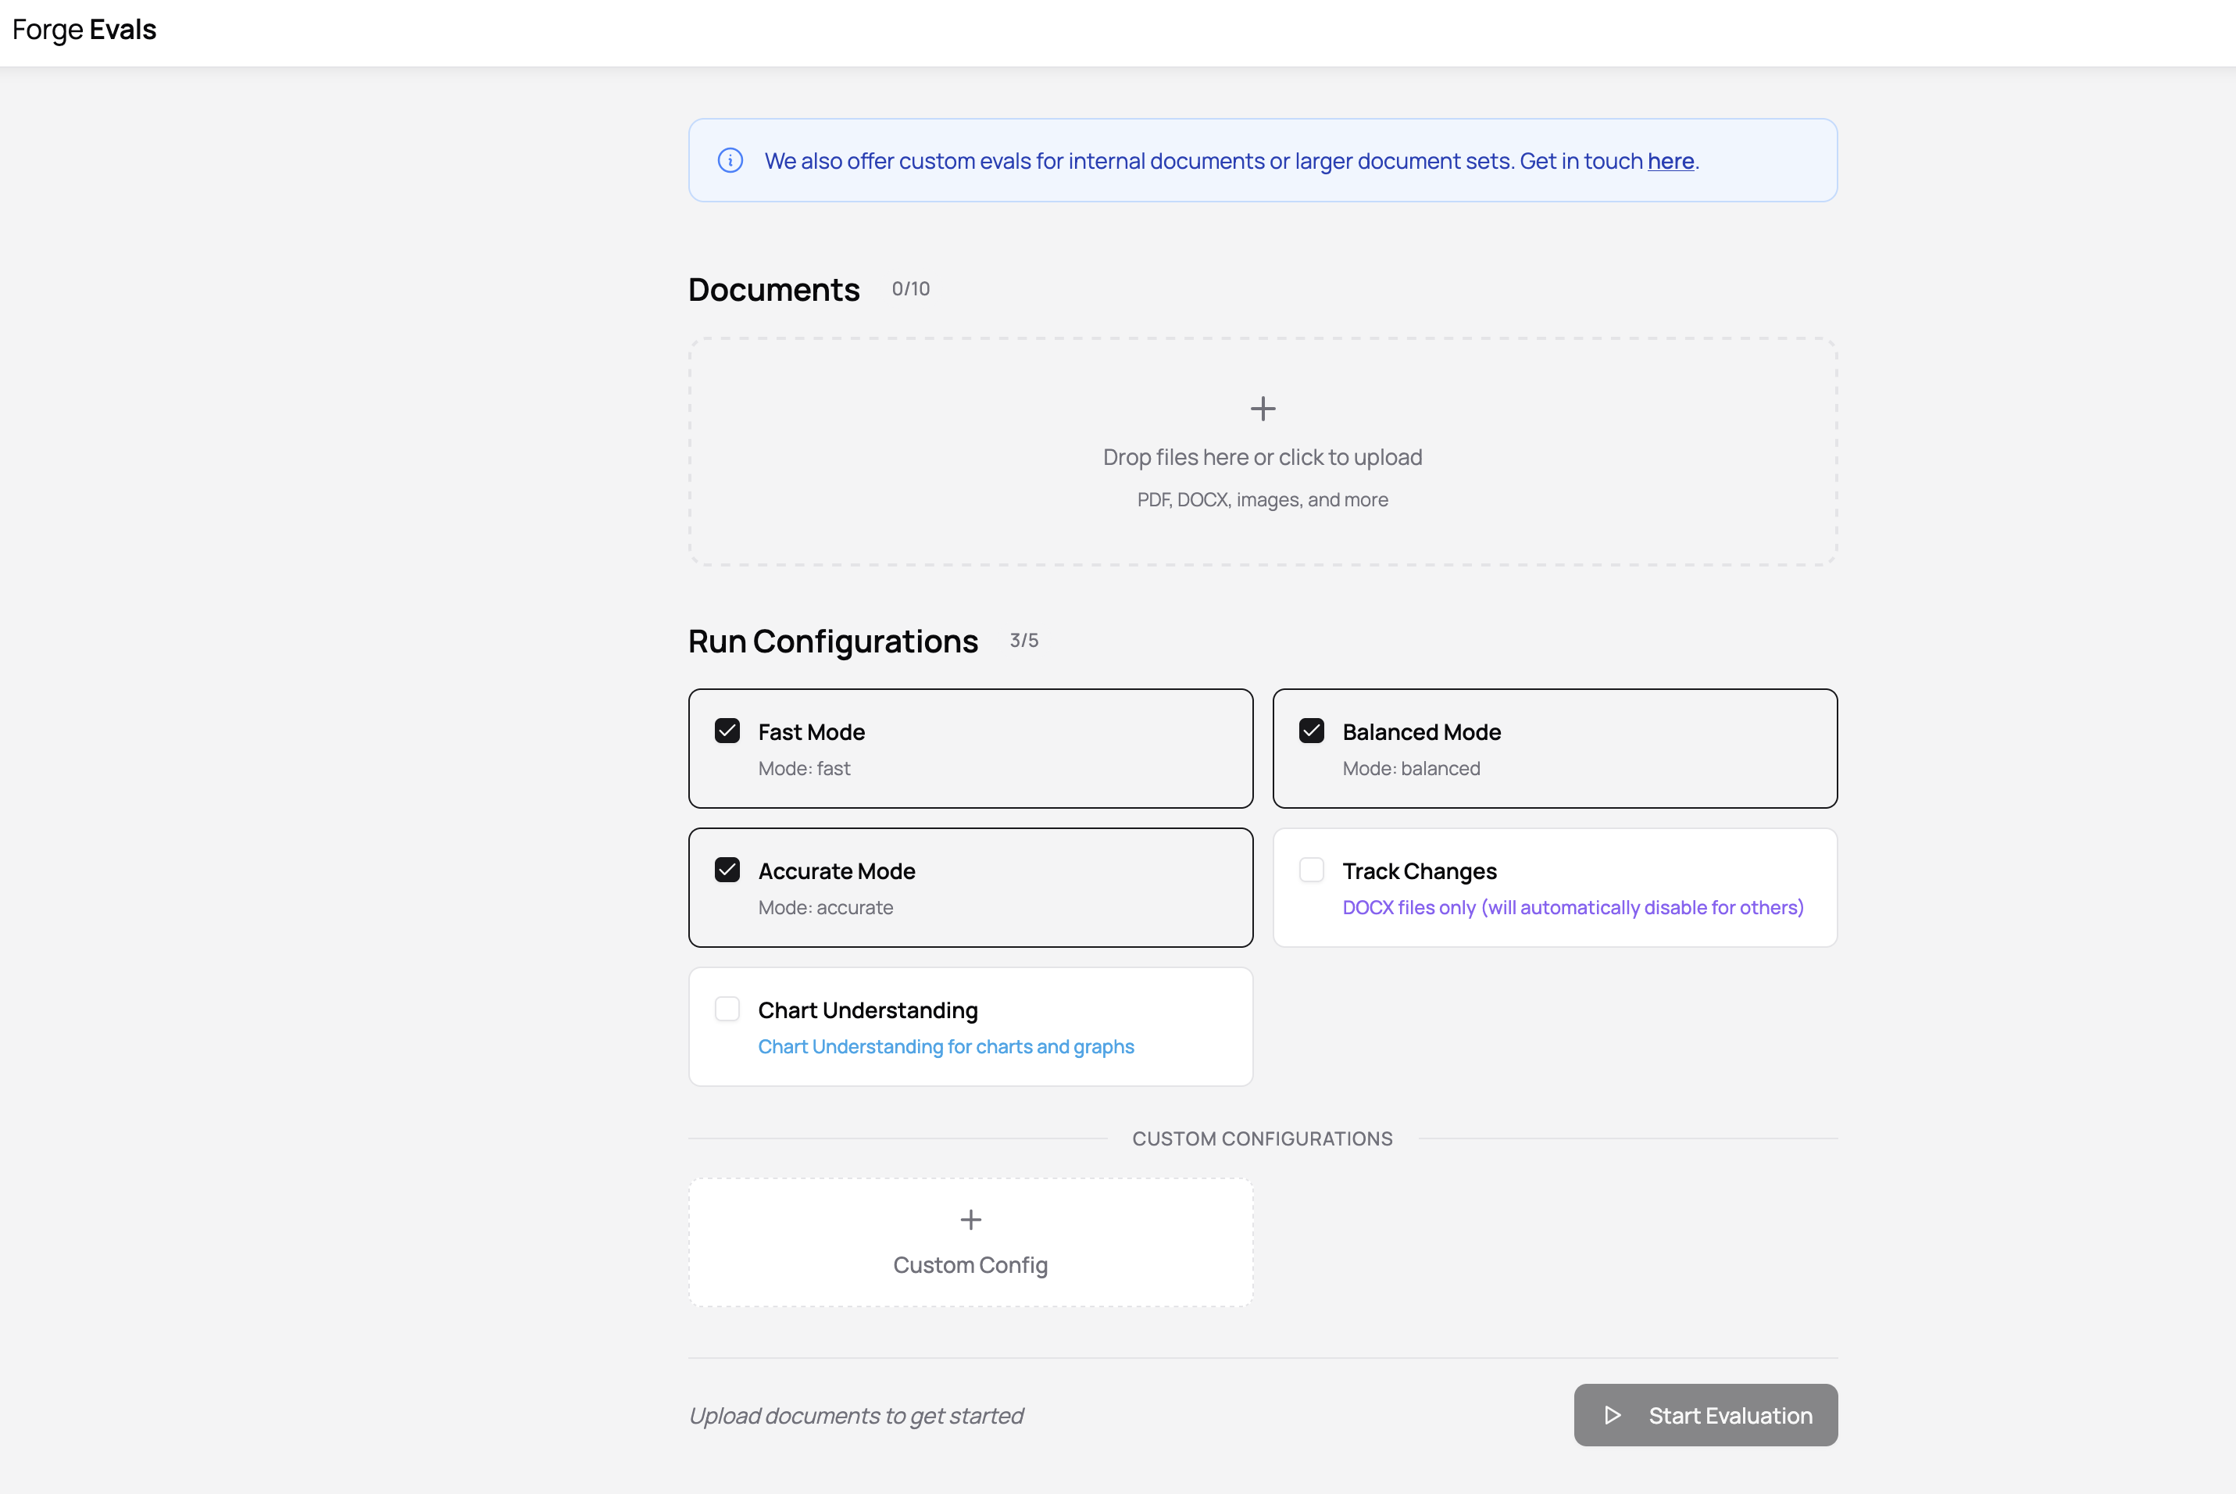The image size is (2236, 1494).
Task: Uncheck the Fast Mode checkbox
Action: pos(727,731)
